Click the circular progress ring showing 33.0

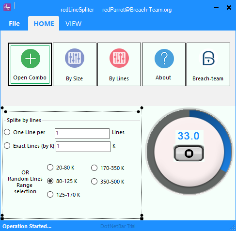pyautogui.click(x=189, y=152)
